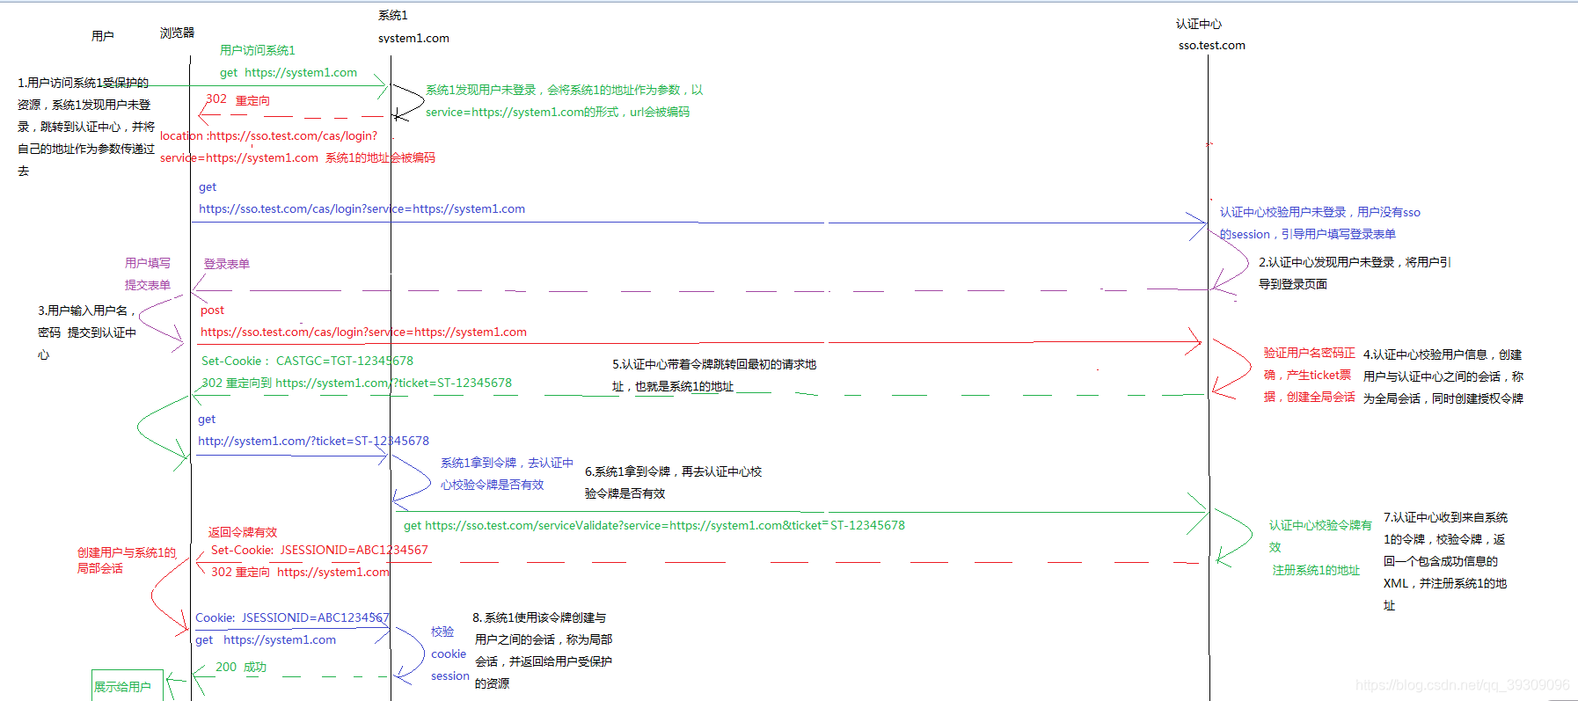The image size is (1578, 701).
Task: Click red note '验证用户名密码正' text
Action: pyautogui.click(x=1309, y=353)
